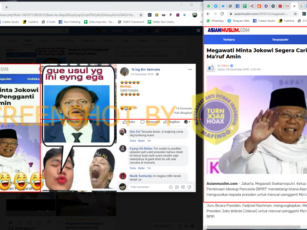
Task: Focus the Tulis komentar input field
Action: 148,187
